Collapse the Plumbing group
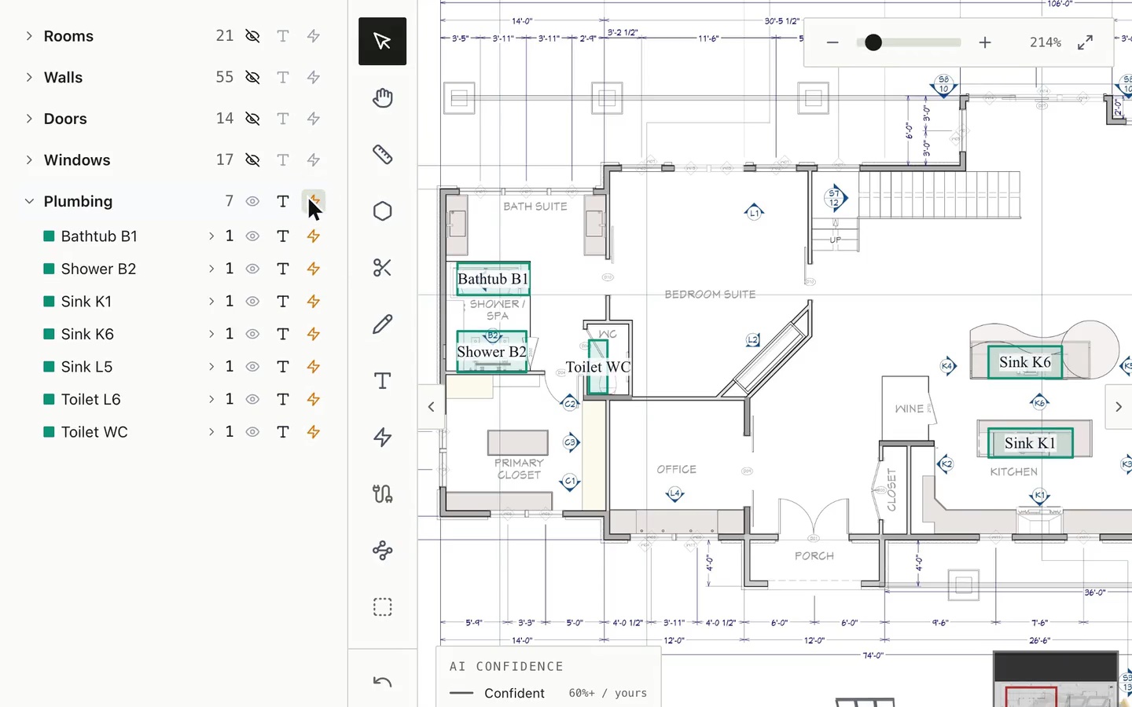 [x=29, y=201]
